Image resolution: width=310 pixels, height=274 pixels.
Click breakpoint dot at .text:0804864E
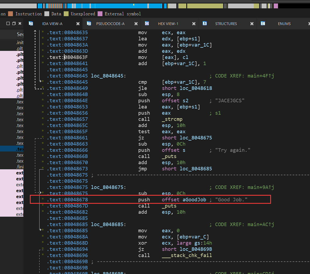pyautogui.click(x=43, y=100)
